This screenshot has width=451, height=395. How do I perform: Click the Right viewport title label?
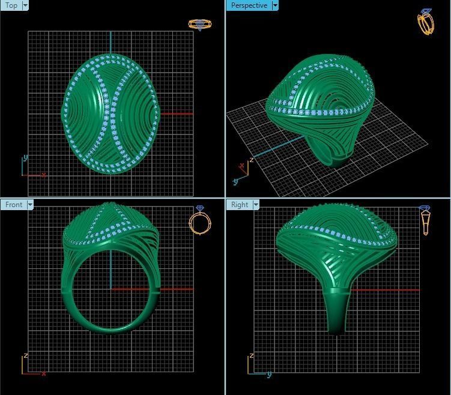pyautogui.click(x=240, y=204)
